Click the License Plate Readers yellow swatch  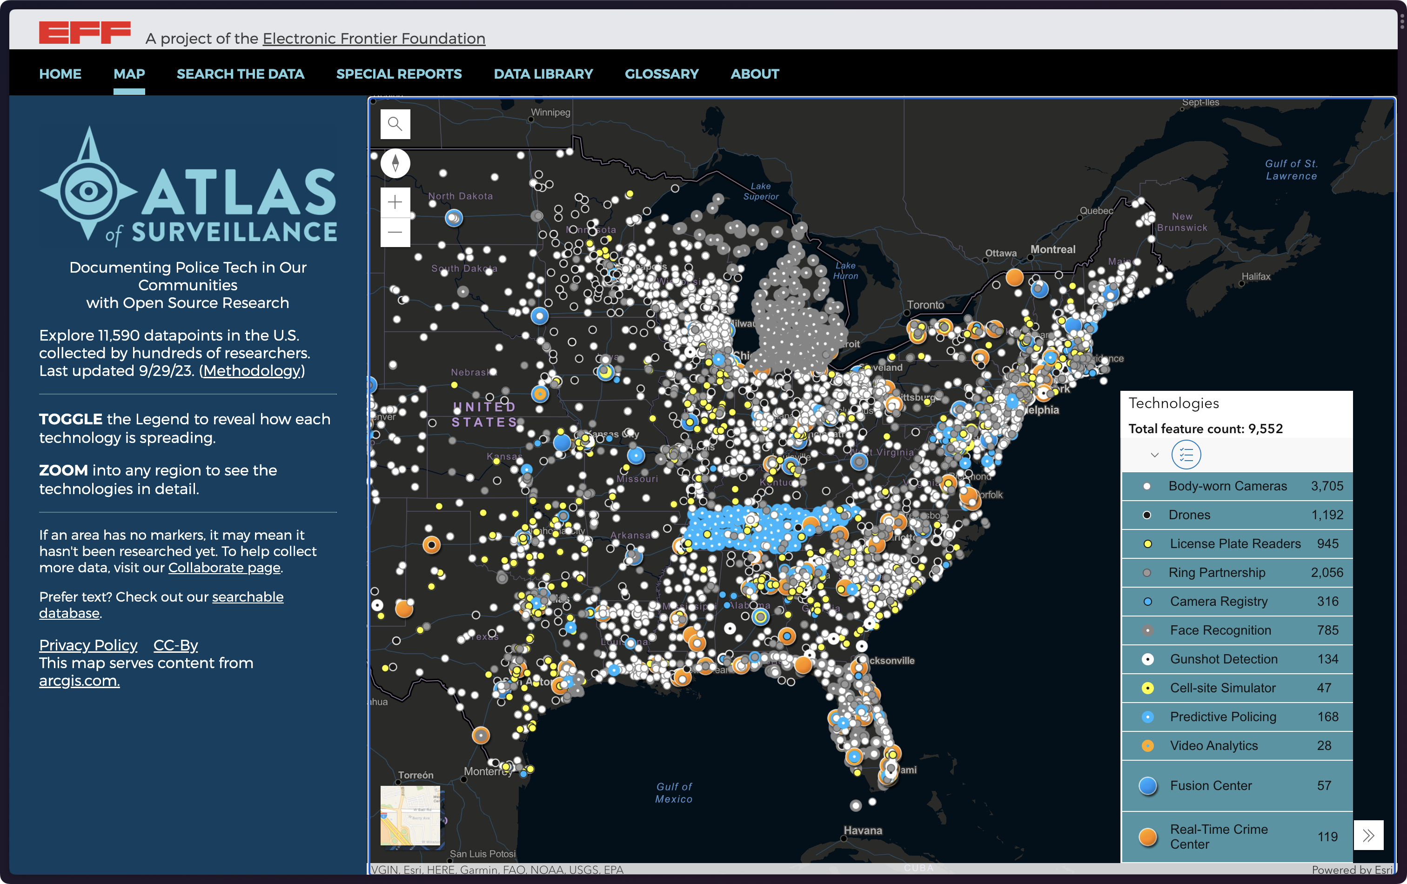[x=1147, y=544]
